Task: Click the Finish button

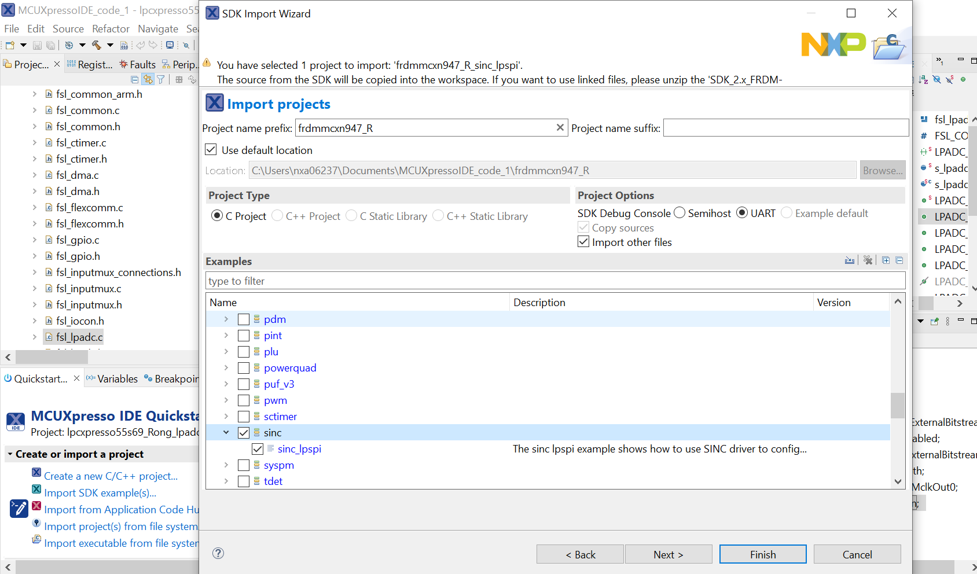Action: (762, 554)
